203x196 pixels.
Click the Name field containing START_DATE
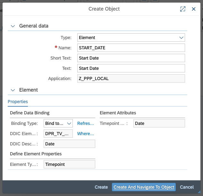(x=131, y=48)
